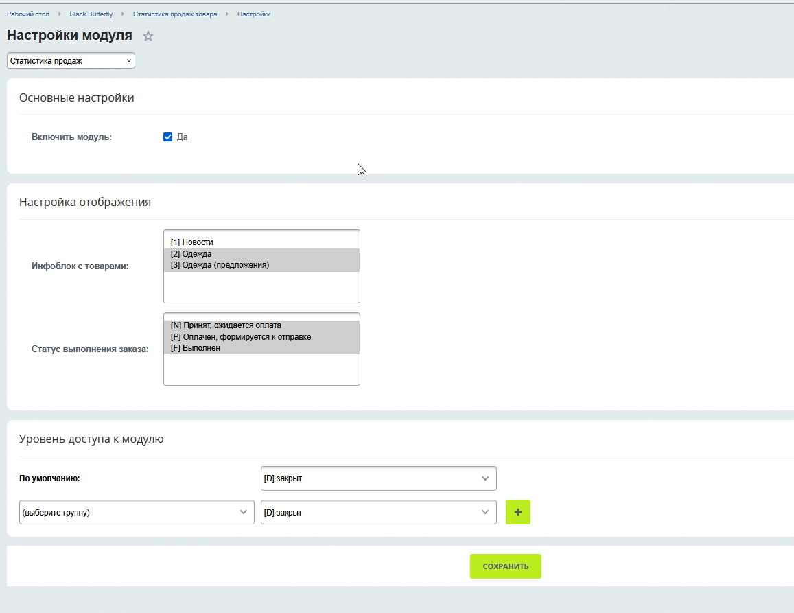Click the 'Да' checkbox label

(x=183, y=137)
